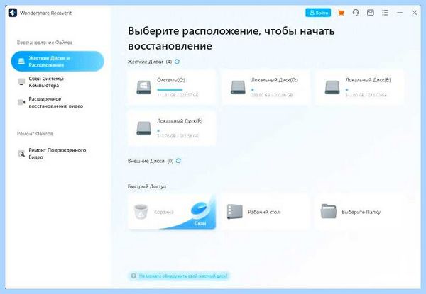Click the Выберите Папку folder icon
The height and width of the screenshot is (294, 426).
(329, 211)
